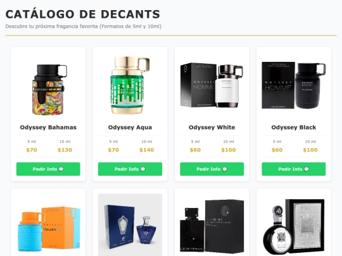Open the Odyssey Black Homme image

tap(294, 86)
